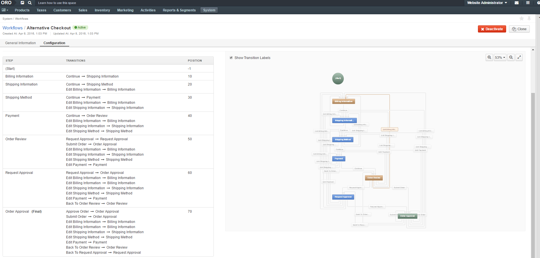
Task: Click the TRANSITIONS column header
Action: coord(76,61)
